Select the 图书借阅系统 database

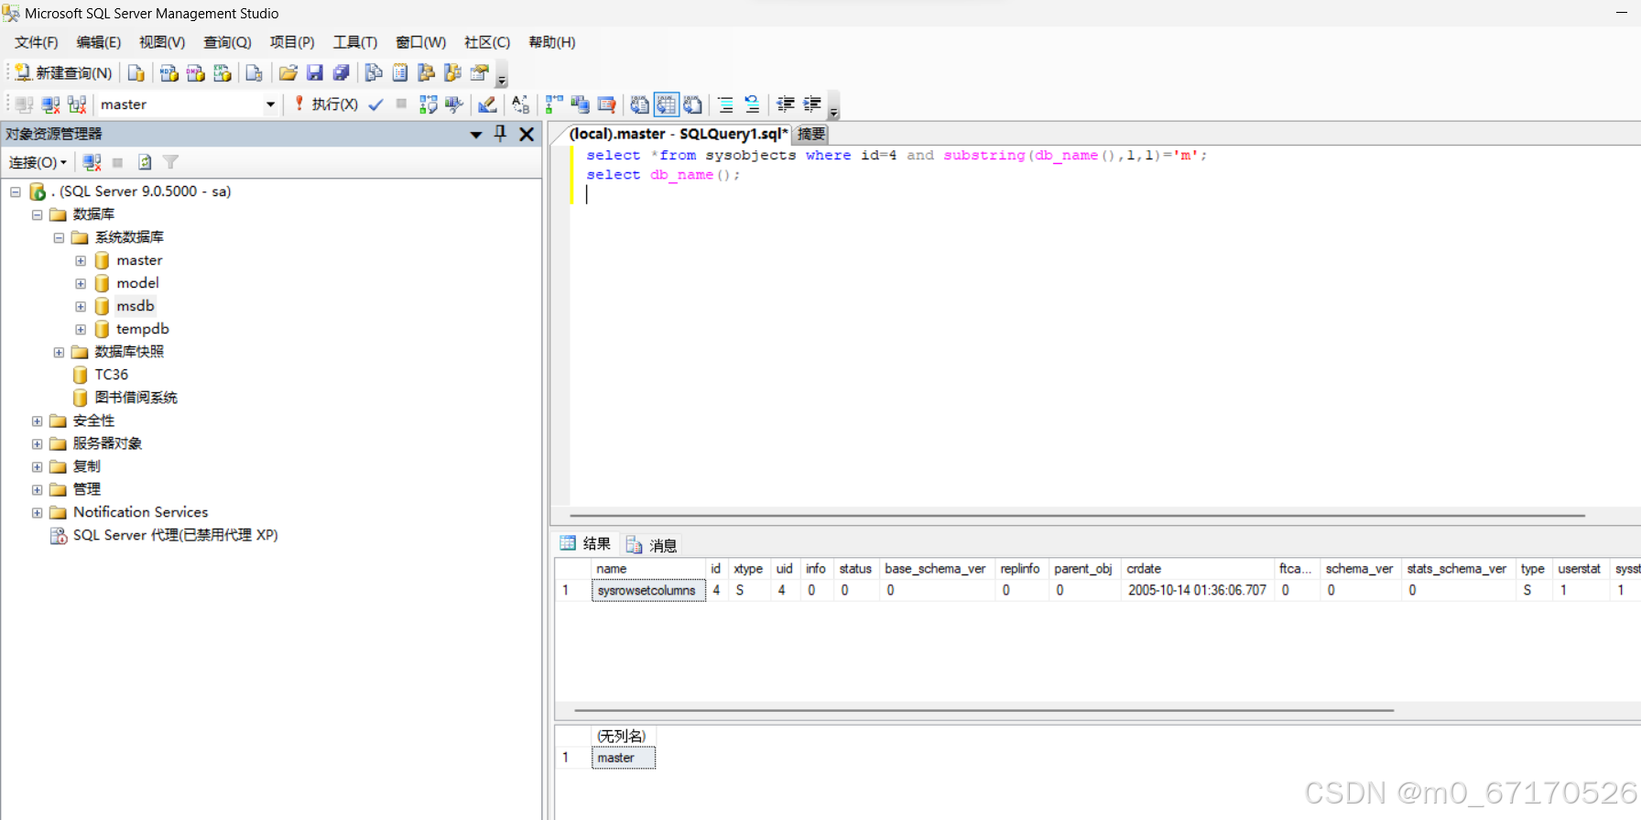click(x=136, y=398)
